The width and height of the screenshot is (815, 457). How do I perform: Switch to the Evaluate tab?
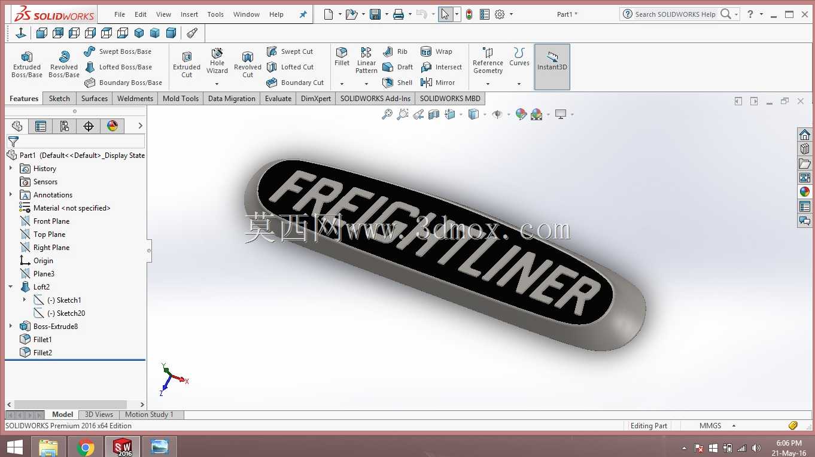pyautogui.click(x=278, y=99)
